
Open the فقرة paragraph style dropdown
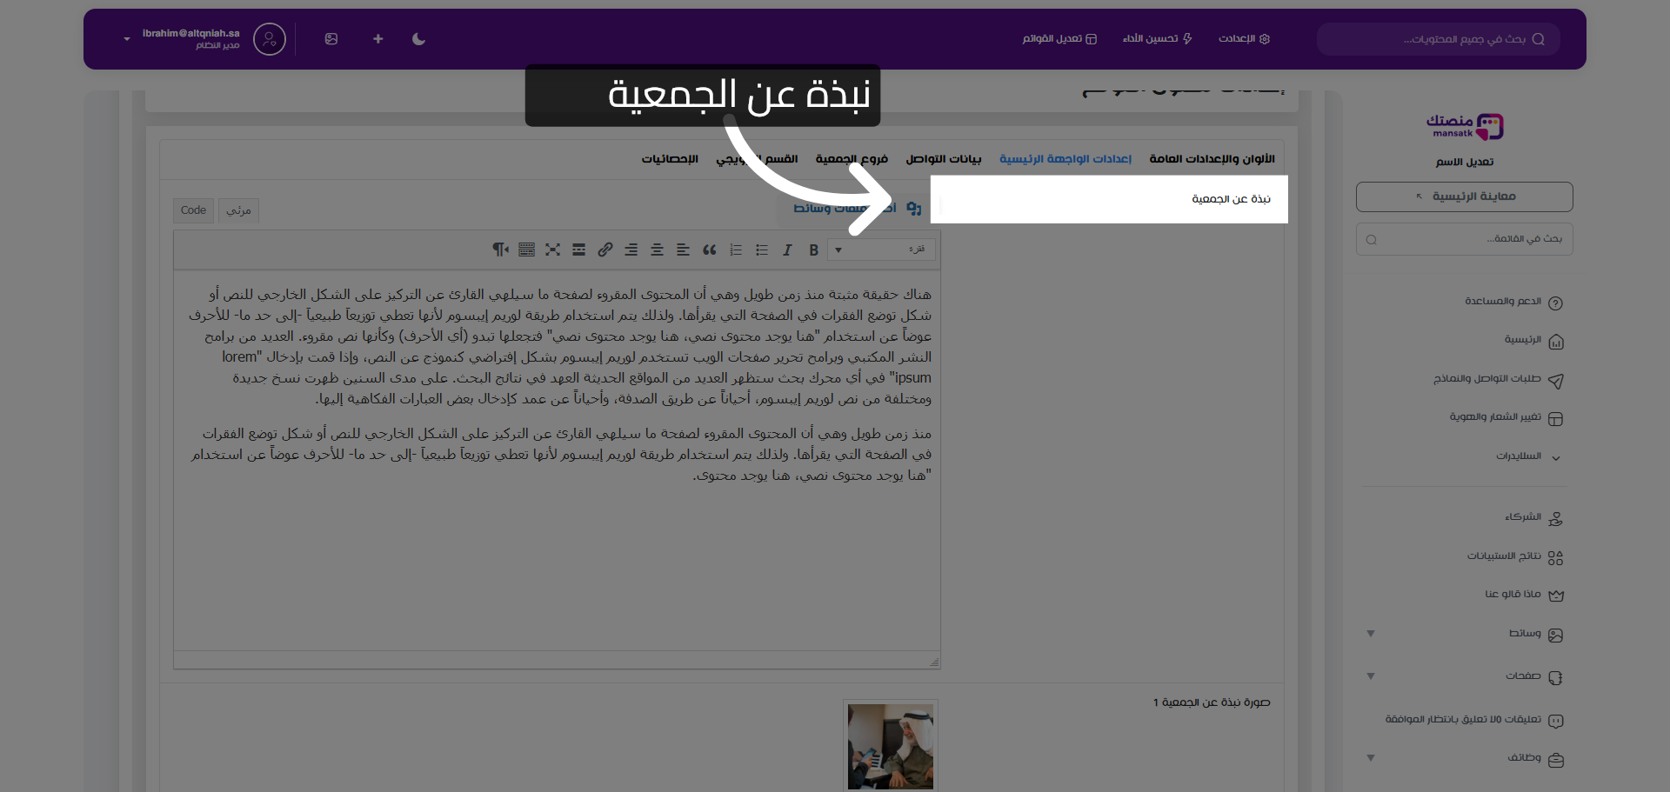881,250
